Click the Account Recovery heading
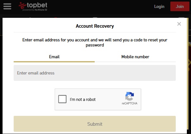 click(95, 26)
